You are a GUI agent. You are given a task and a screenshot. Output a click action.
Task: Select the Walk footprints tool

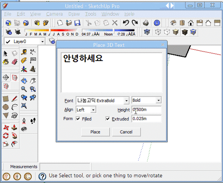(x=33, y=121)
